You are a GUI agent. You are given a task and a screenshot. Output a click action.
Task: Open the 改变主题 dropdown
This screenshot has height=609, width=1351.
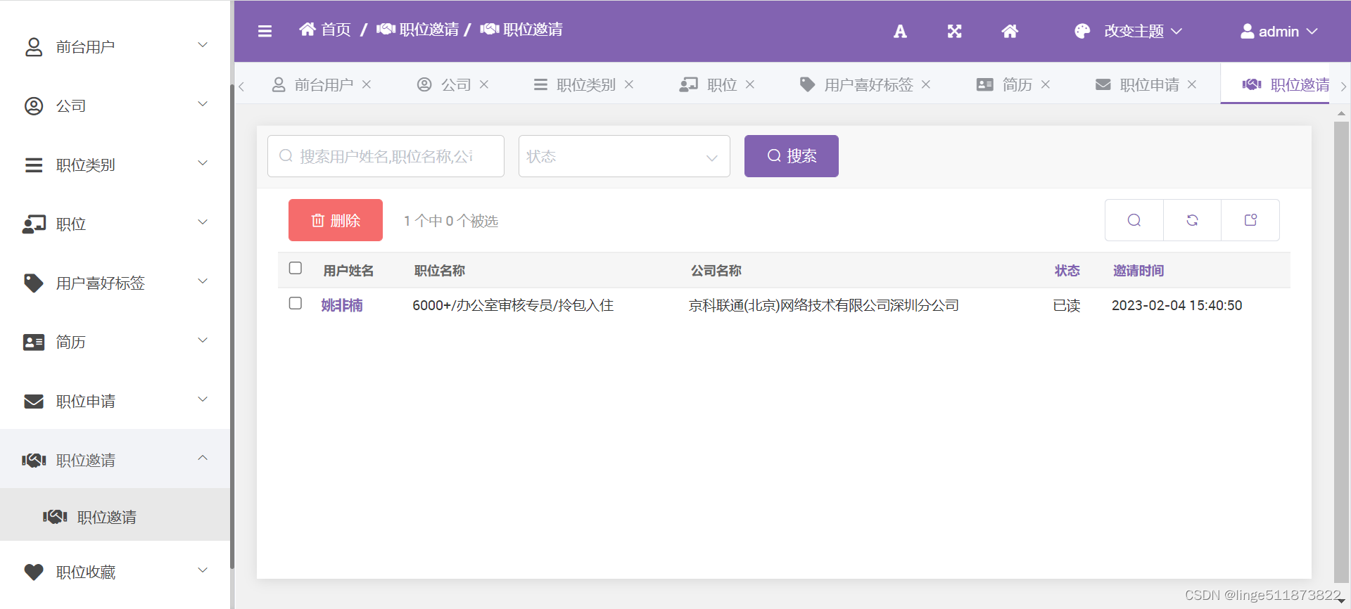pos(1143,31)
